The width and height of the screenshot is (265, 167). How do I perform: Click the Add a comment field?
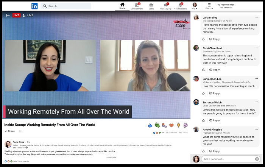(x=231, y=159)
